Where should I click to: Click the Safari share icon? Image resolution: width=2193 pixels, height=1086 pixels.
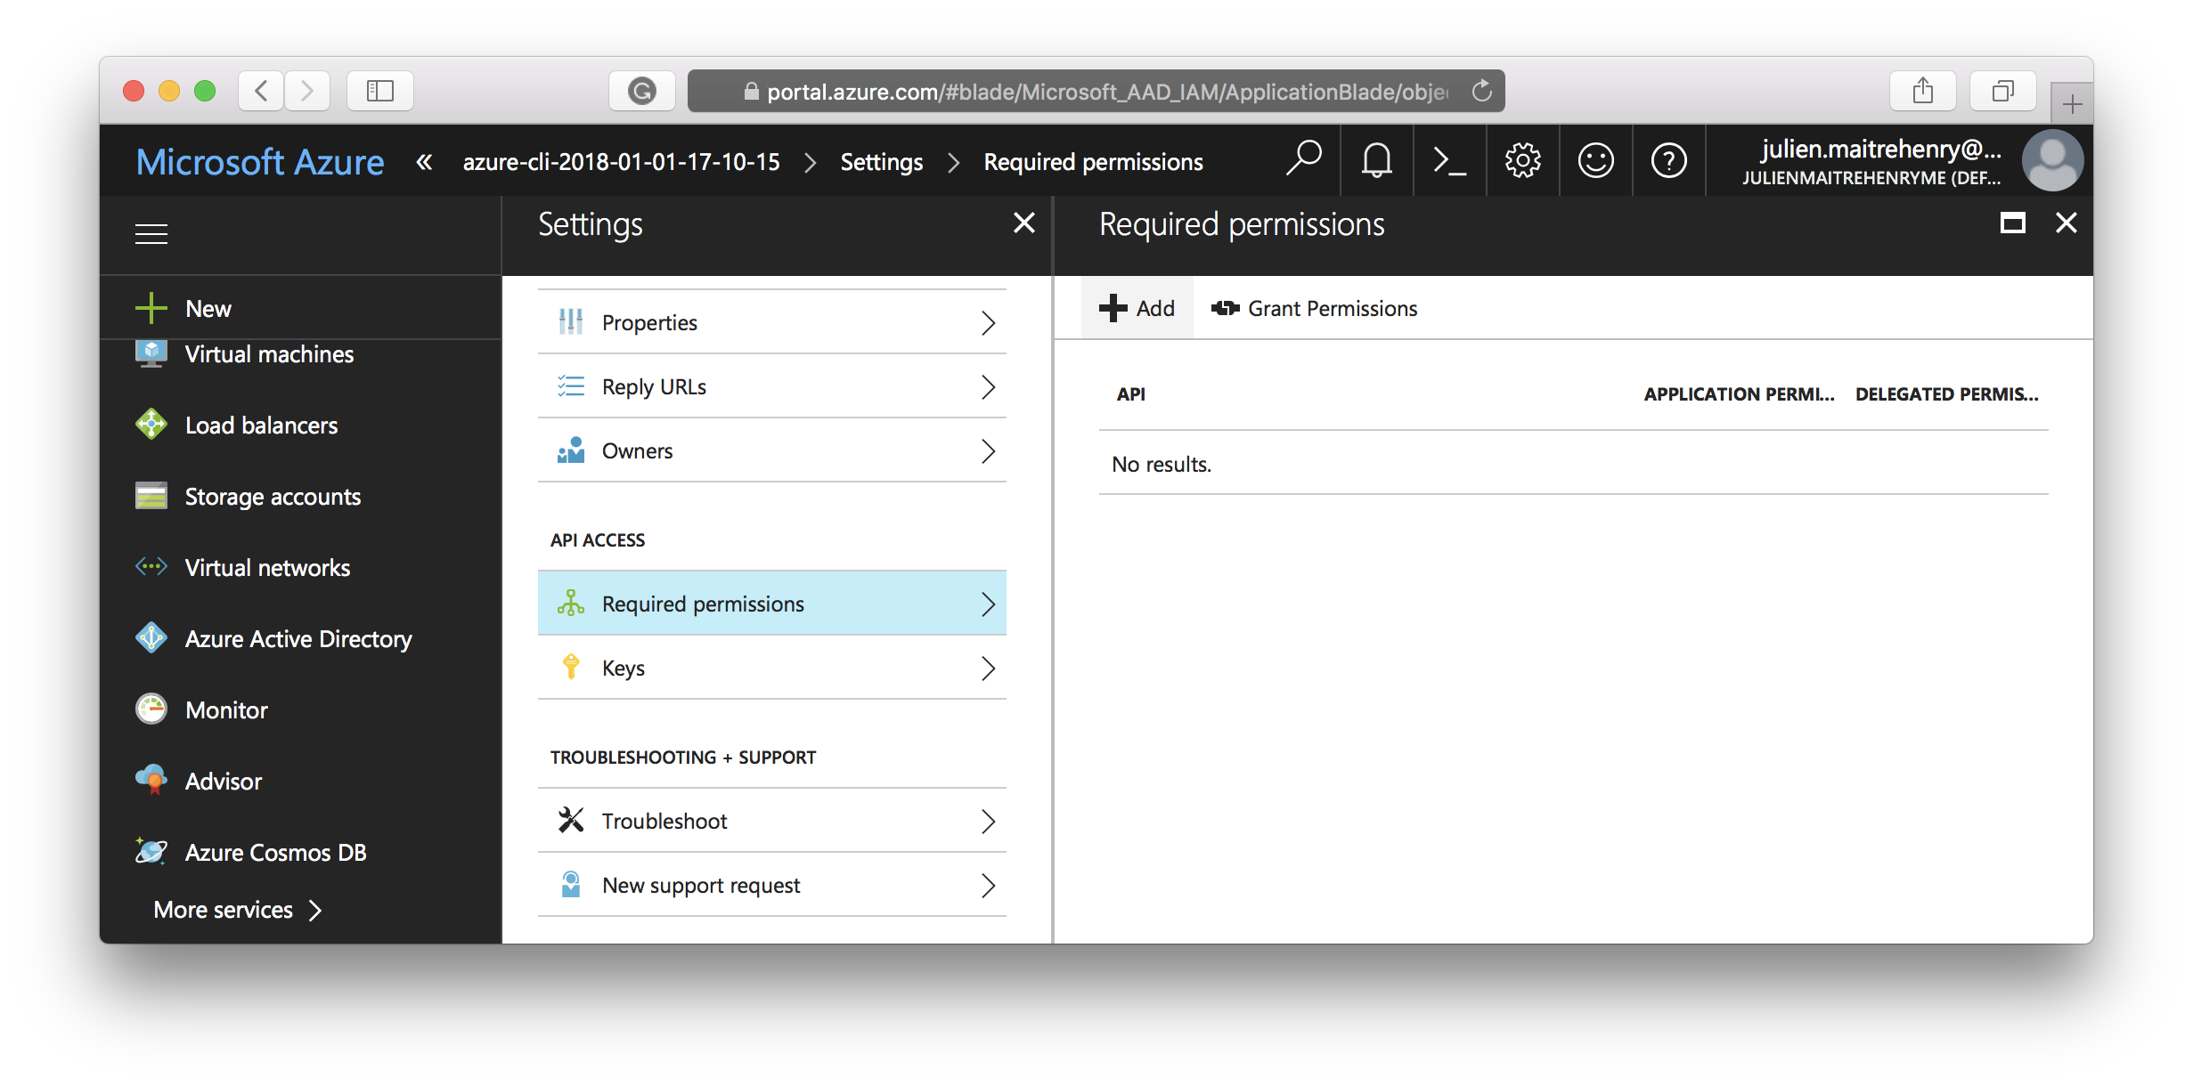1922,90
